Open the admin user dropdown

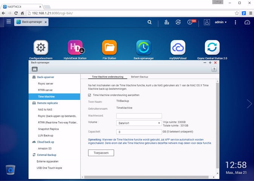click(x=220, y=22)
